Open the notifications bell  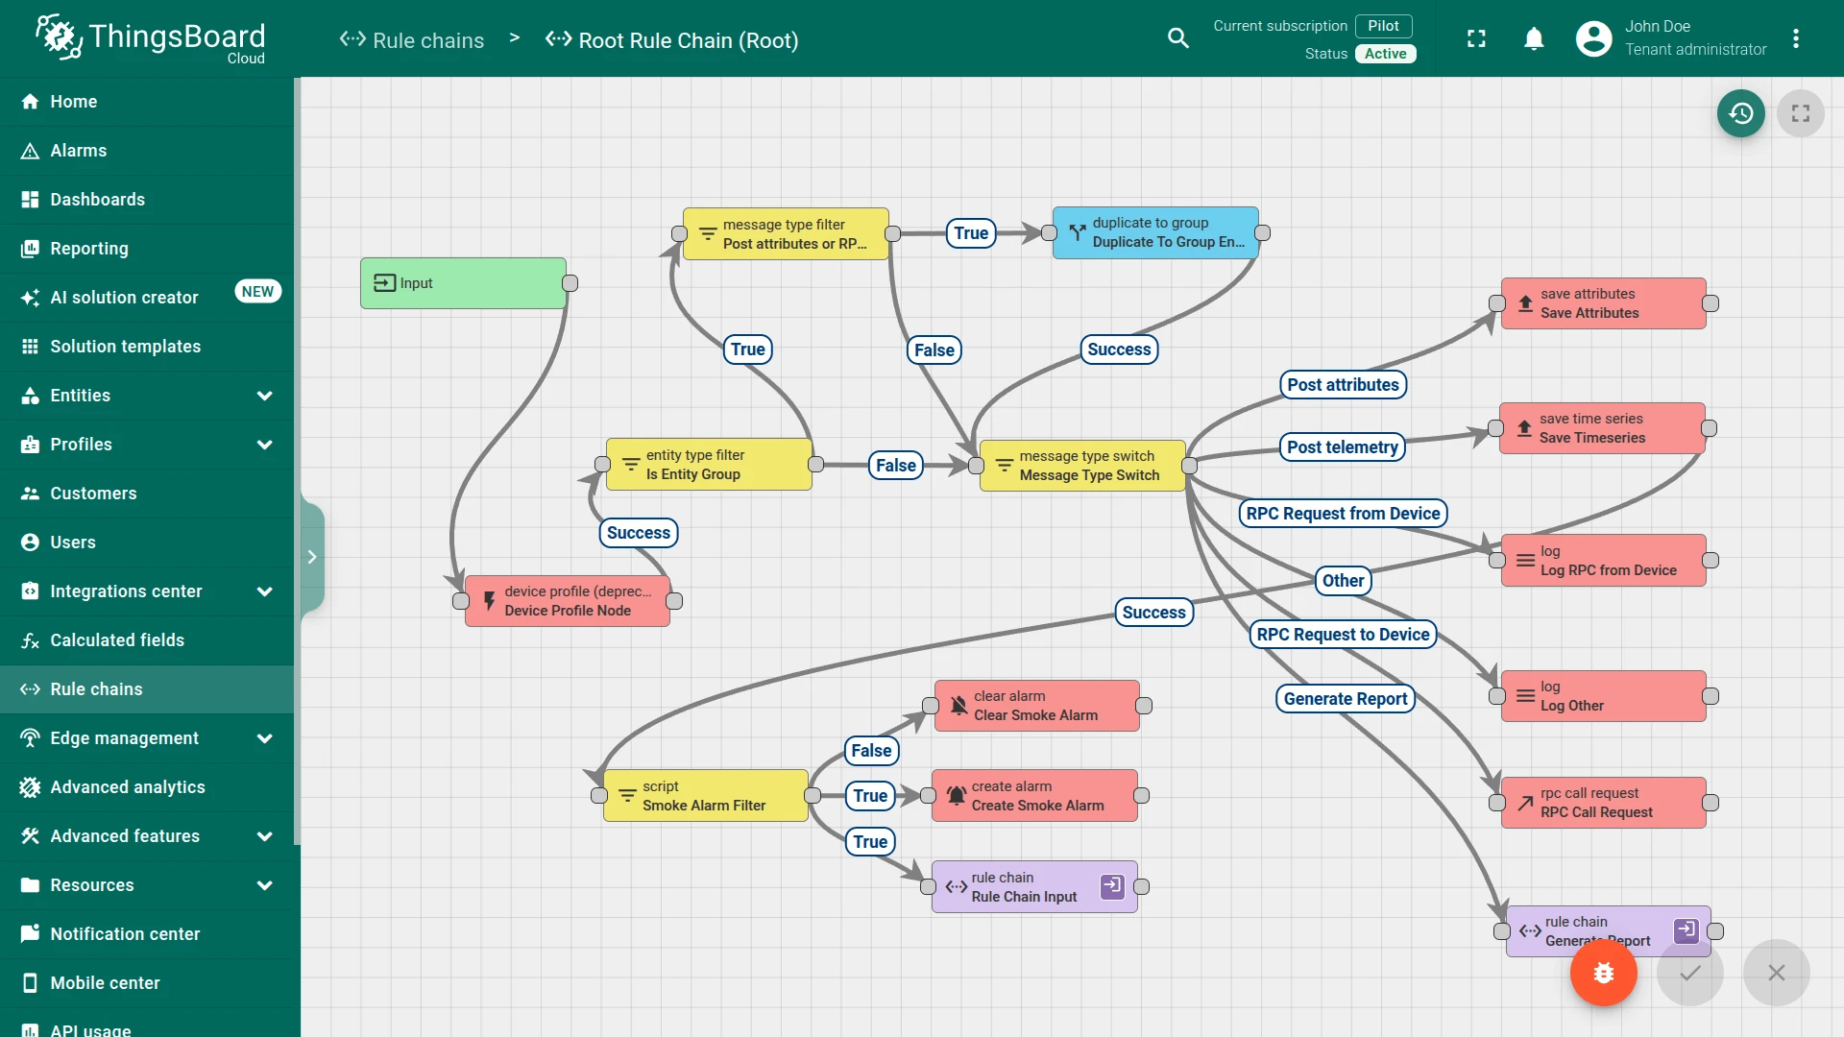(x=1534, y=38)
